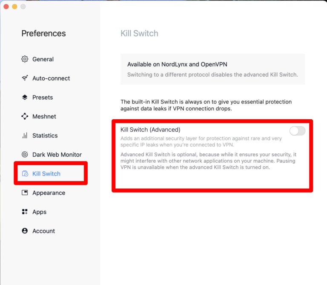Image resolution: width=327 pixels, height=285 pixels.
Task: Open the Account section
Action: click(x=43, y=231)
